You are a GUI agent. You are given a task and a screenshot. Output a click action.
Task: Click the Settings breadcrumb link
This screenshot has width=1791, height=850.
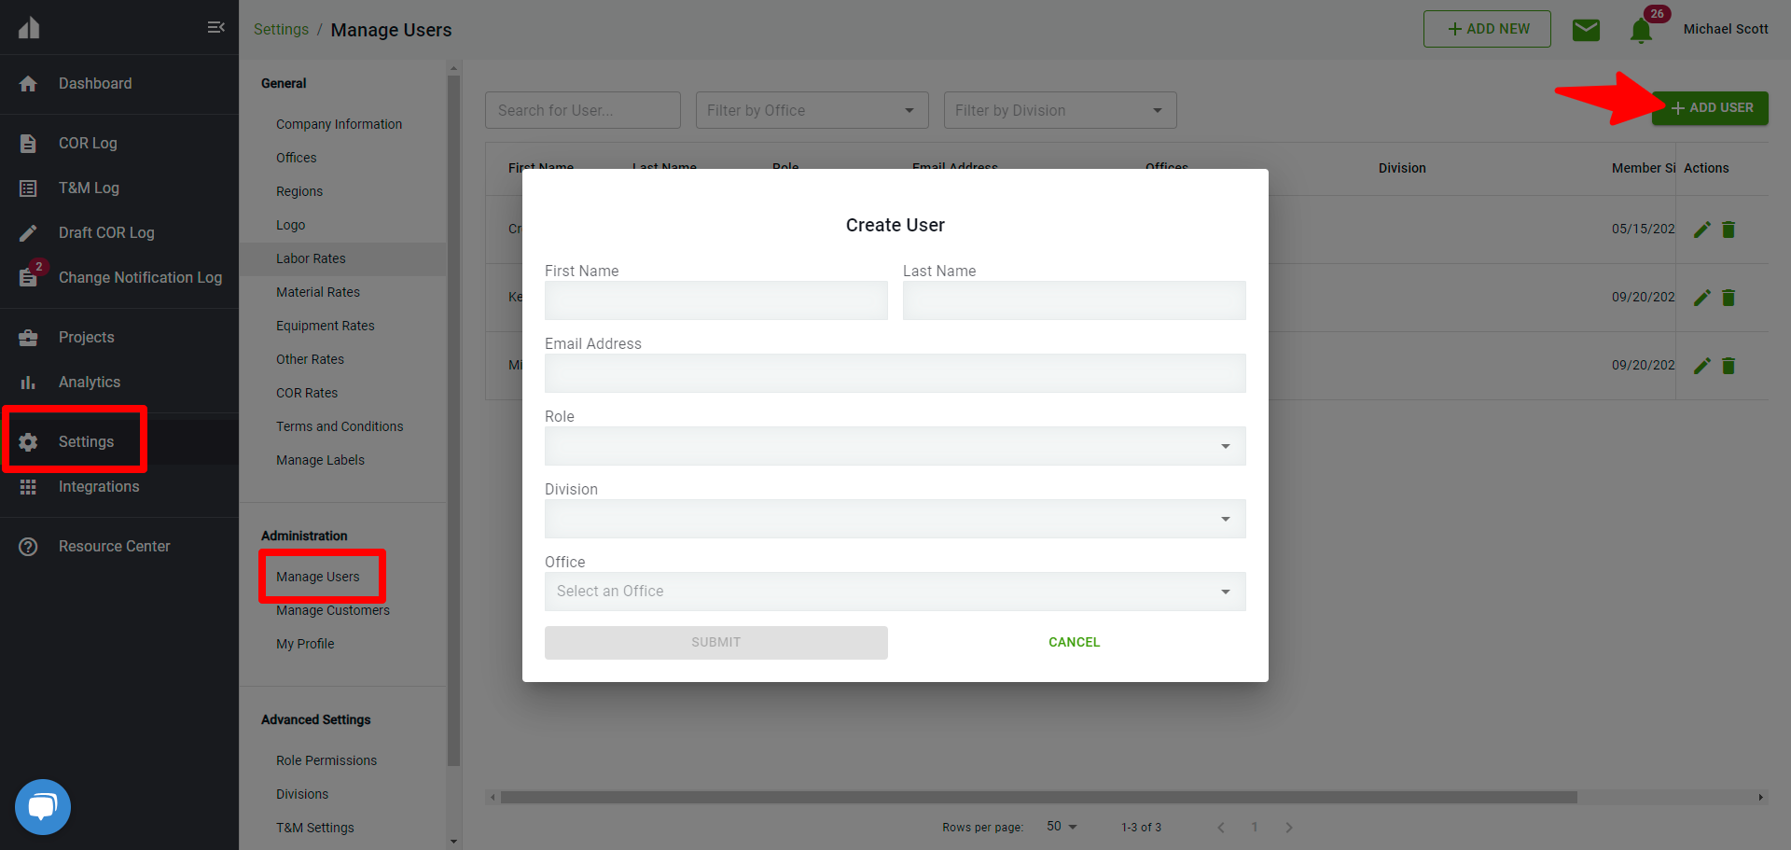[x=281, y=29]
